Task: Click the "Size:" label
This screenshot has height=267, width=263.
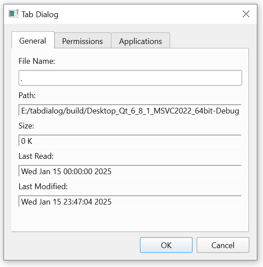Action: 26,126
